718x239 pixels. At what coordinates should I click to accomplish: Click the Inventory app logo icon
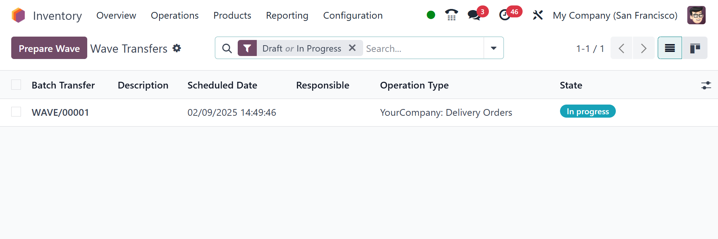18,15
